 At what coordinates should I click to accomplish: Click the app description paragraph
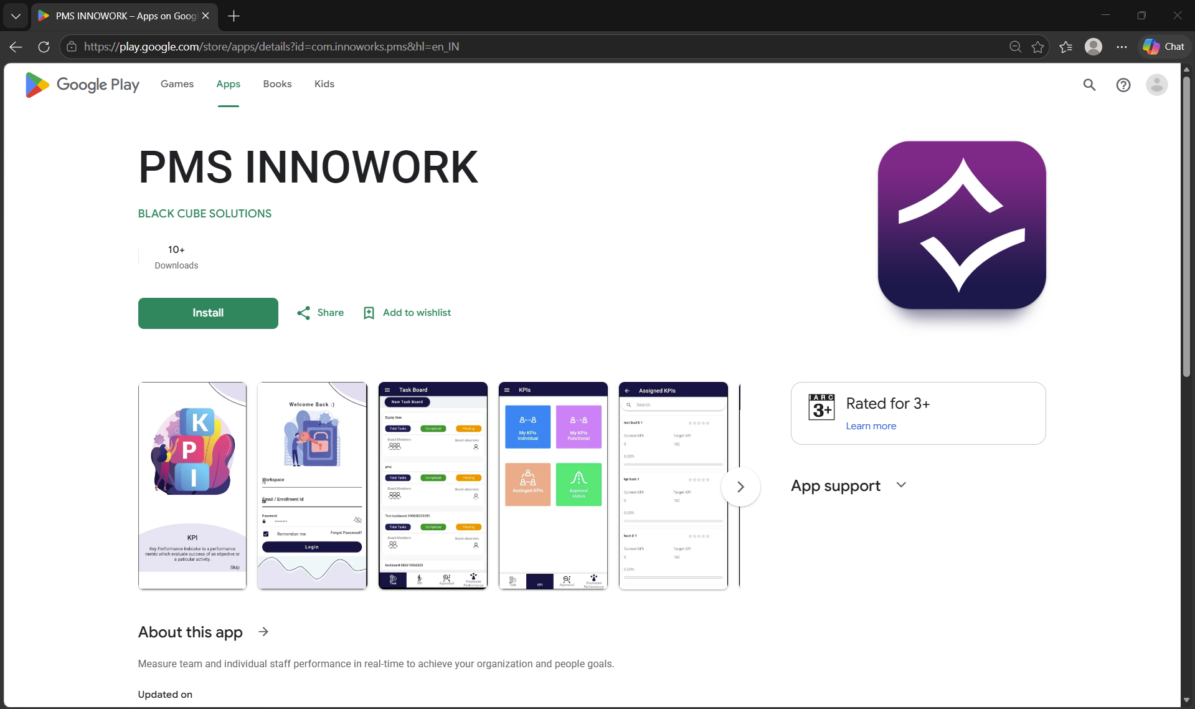coord(376,664)
